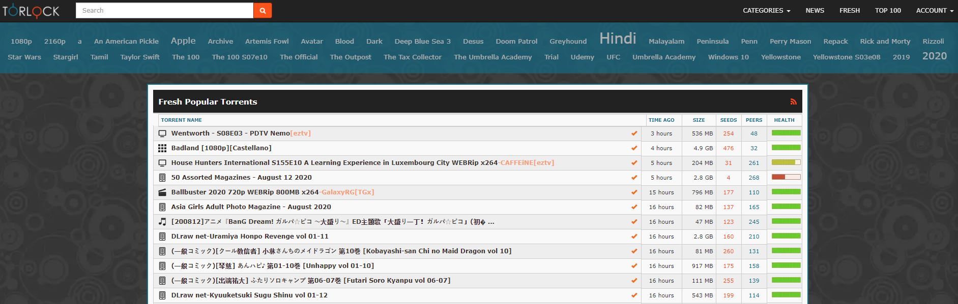Click the grid icon beside Badland 1080p
This screenshot has height=304, width=958.
pyautogui.click(x=162, y=148)
